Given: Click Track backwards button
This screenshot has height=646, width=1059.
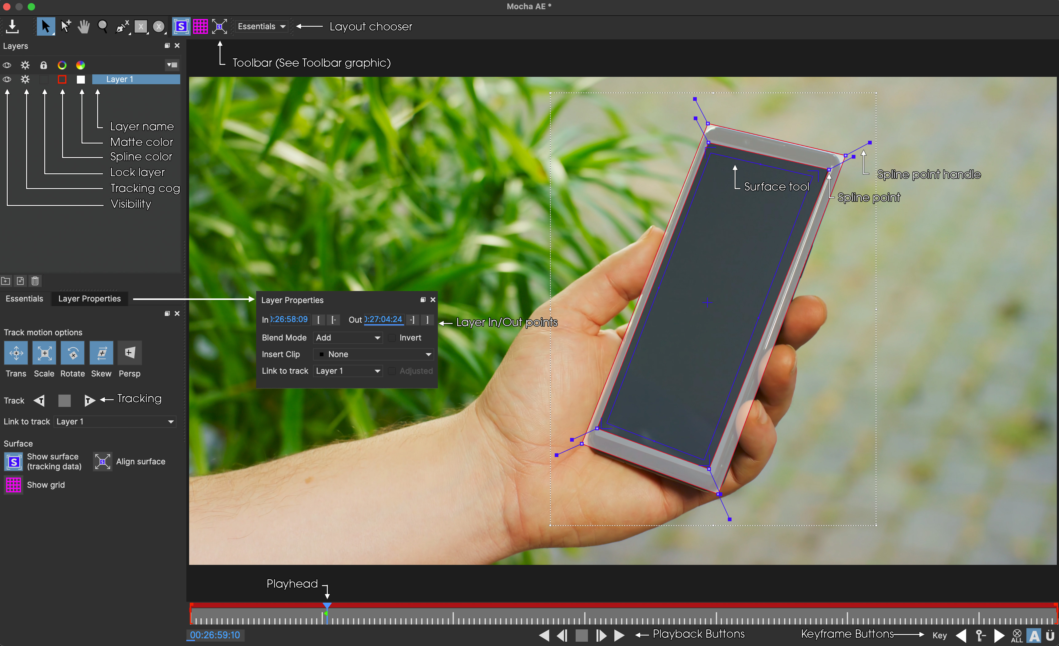Looking at the screenshot, I should click(x=39, y=401).
